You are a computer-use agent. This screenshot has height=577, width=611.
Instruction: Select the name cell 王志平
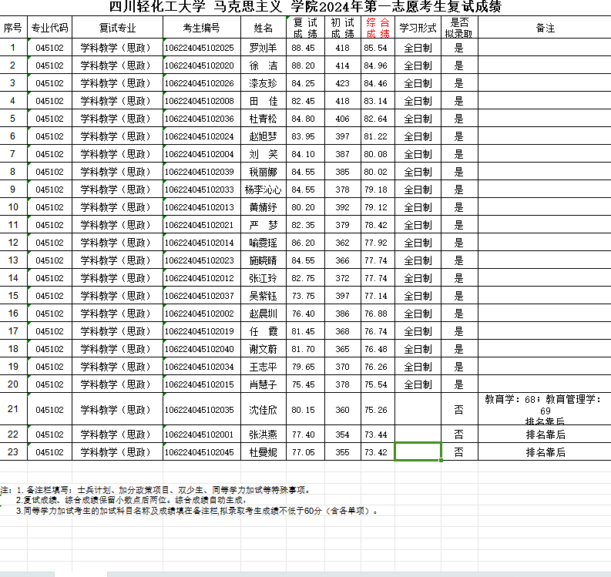264,367
